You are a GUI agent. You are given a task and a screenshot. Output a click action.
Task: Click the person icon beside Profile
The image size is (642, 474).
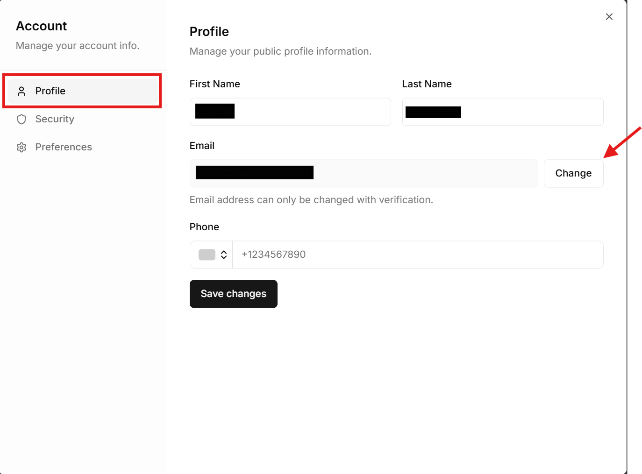21,91
